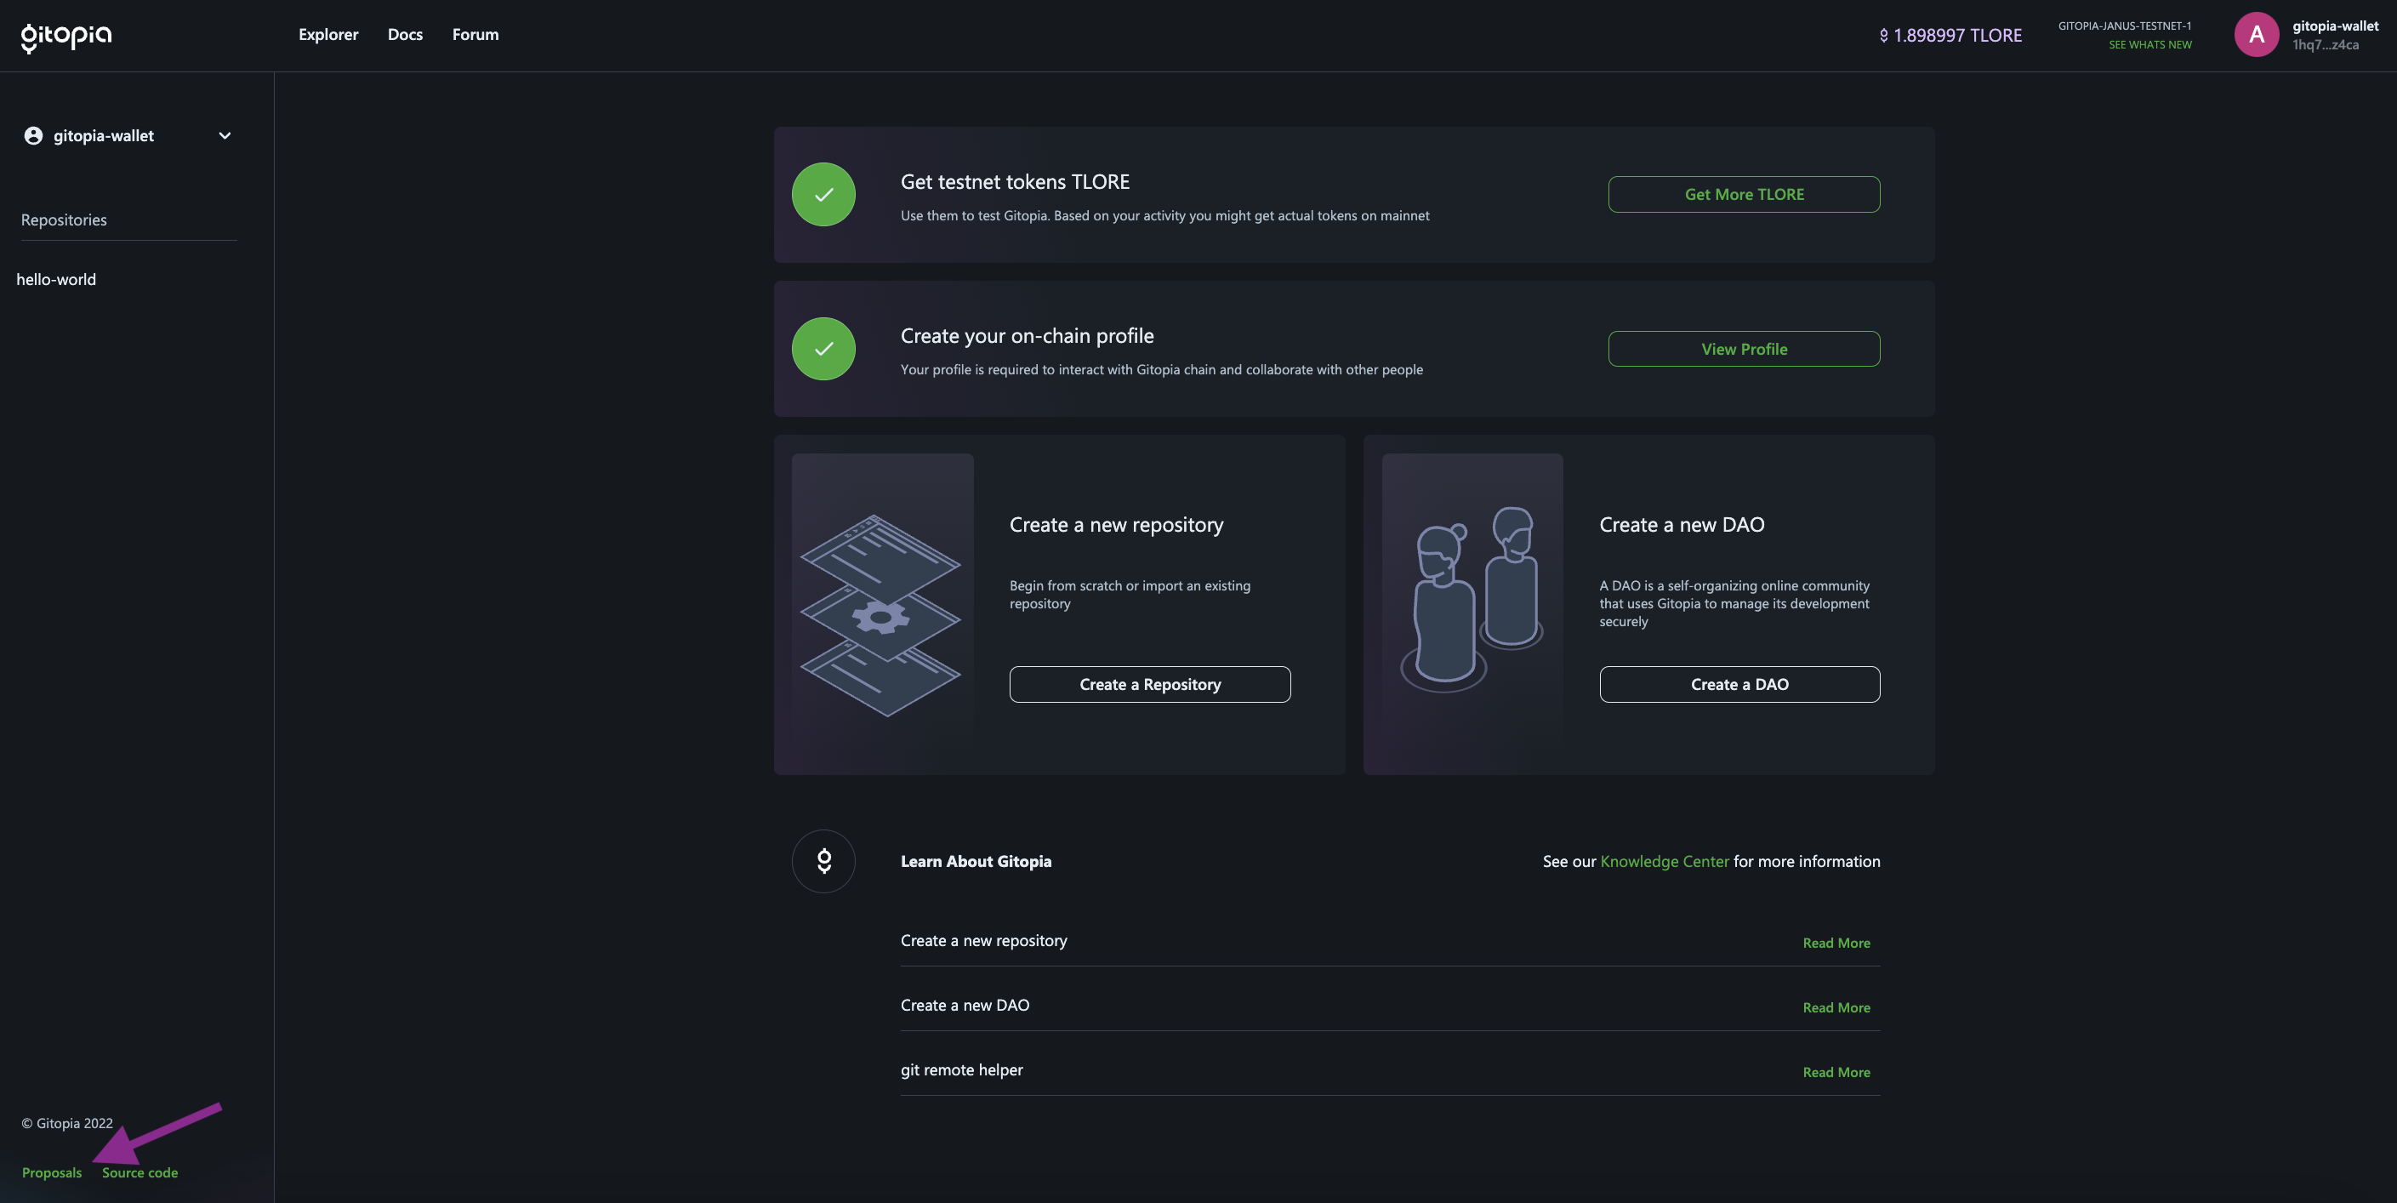Read More about Create a new repository
This screenshot has width=2397, height=1203.
[x=1836, y=943]
